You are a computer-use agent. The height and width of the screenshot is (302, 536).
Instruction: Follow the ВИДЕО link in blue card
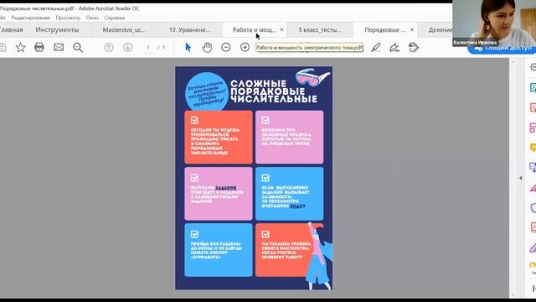coord(297,206)
